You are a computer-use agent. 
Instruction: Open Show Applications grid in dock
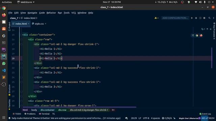click(x=4, y=118)
